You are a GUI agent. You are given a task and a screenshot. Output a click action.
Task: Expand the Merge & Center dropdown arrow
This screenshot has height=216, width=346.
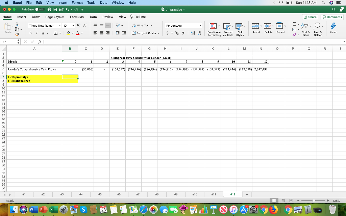pyautogui.click(x=158, y=33)
